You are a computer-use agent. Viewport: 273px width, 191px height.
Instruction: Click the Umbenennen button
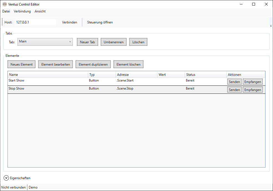[114, 42]
